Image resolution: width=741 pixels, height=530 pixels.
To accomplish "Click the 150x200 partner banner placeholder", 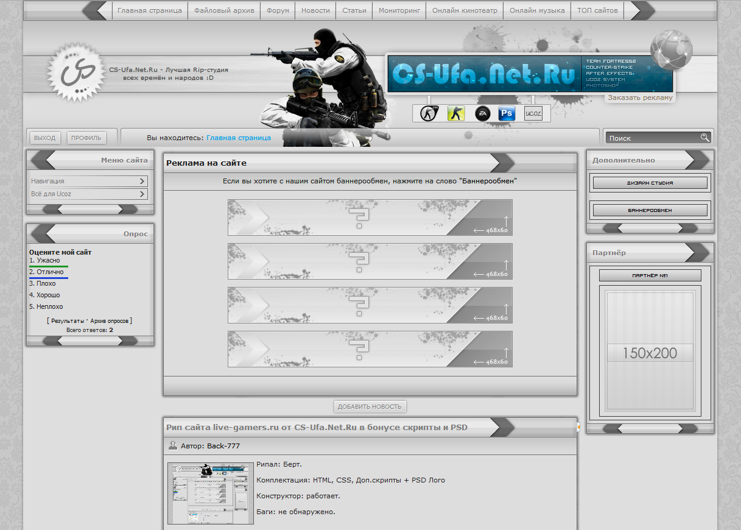I will (650, 352).
